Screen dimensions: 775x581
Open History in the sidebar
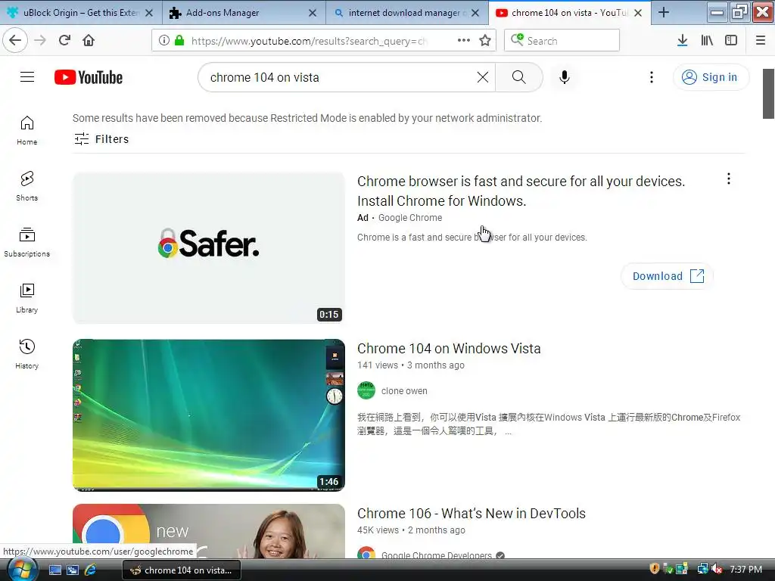pos(26,354)
